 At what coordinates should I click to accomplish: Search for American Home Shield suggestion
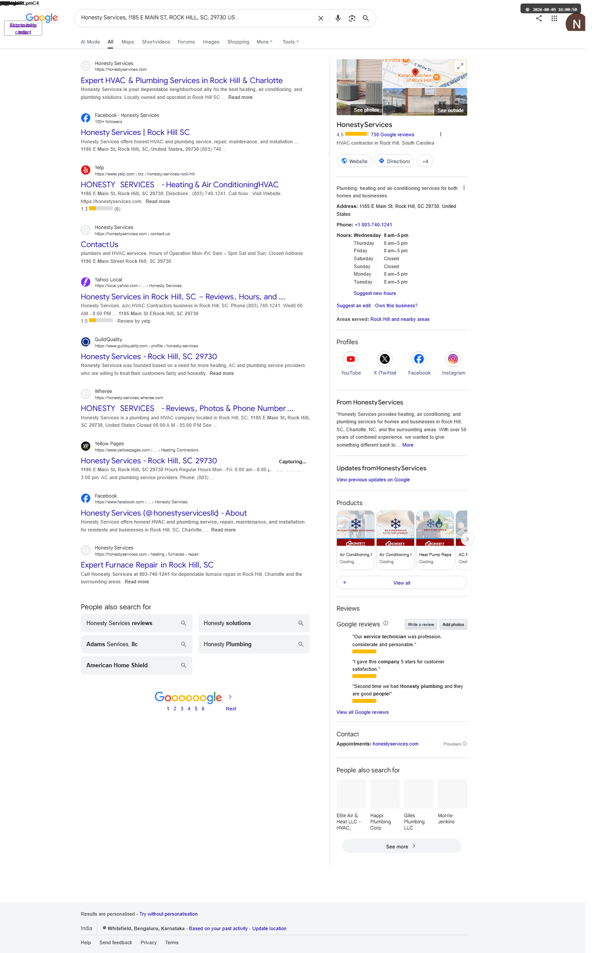(x=137, y=666)
